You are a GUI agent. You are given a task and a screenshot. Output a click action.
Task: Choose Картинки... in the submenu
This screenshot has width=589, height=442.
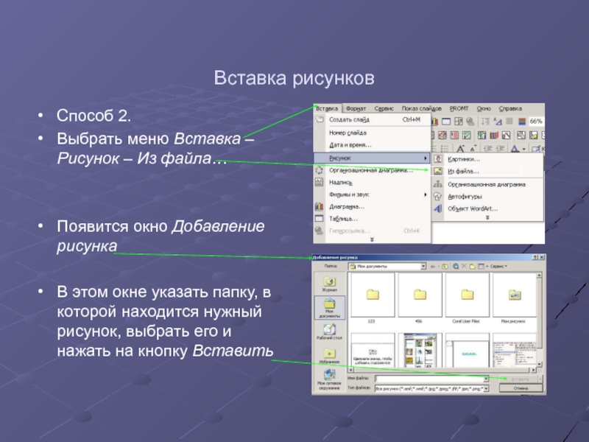pyautogui.click(x=487, y=159)
